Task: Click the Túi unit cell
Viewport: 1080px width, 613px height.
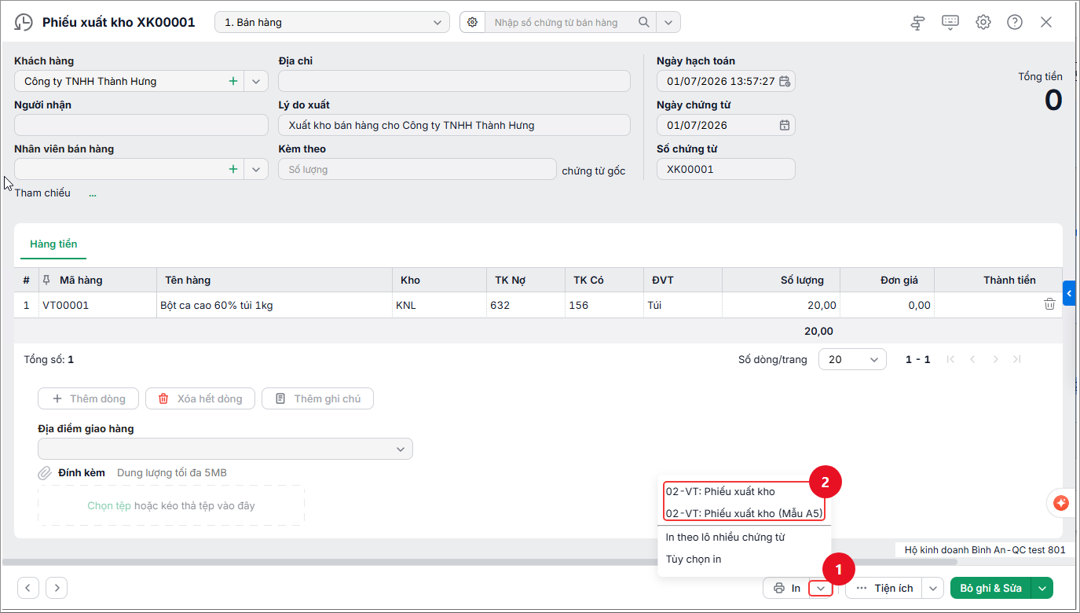Action: coord(683,305)
